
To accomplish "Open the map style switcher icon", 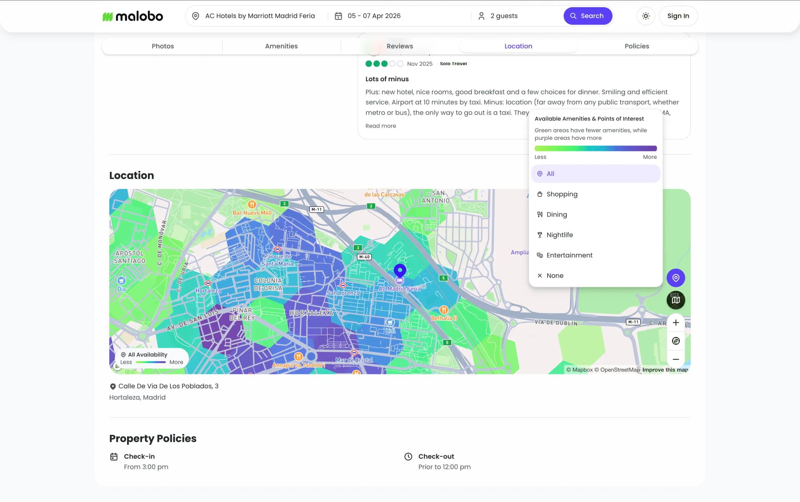I will click(x=675, y=300).
